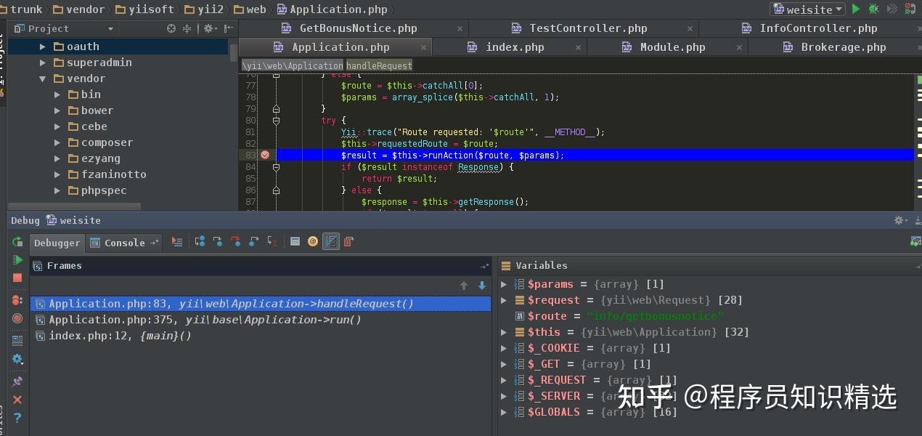922x436 pixels.
Task: Click the Step Into debugger icon
Action: 219,242
